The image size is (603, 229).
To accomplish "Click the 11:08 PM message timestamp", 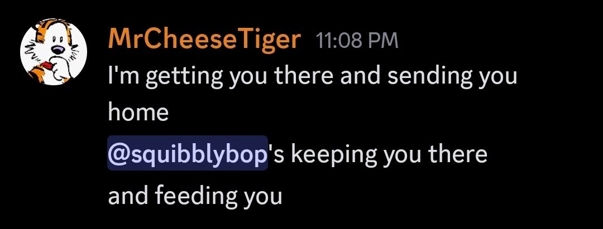I will (356, 41).
